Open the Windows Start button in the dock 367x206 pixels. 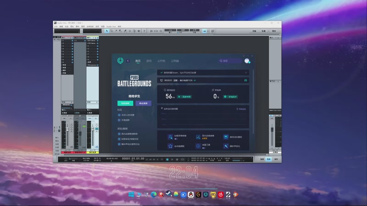(x=131, y=195)
